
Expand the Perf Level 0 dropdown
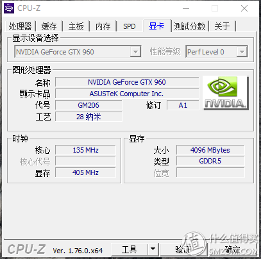click(242, 52)
